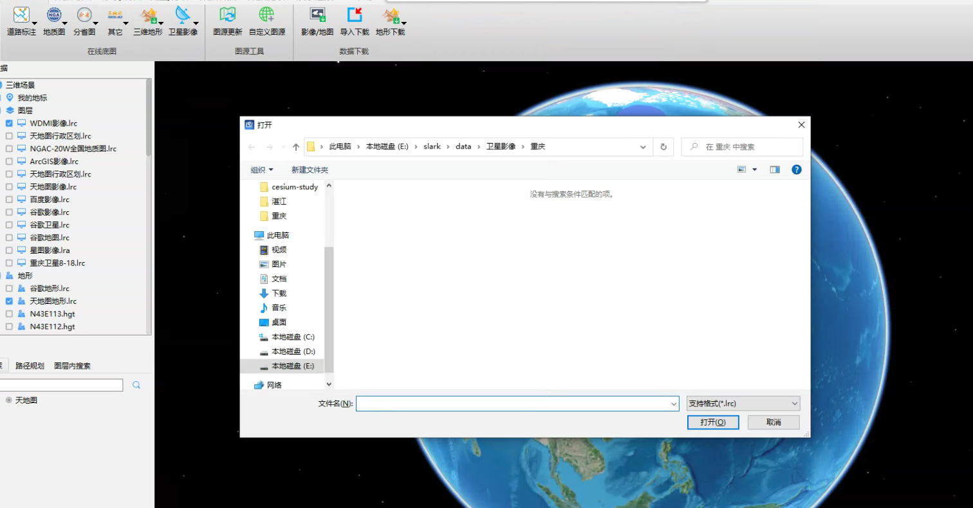The height and width of the screenshot is (508, 973).
Task: Select 本地磁盘 (E:) in dialog sidebar
Action: [x=286, y=366]
